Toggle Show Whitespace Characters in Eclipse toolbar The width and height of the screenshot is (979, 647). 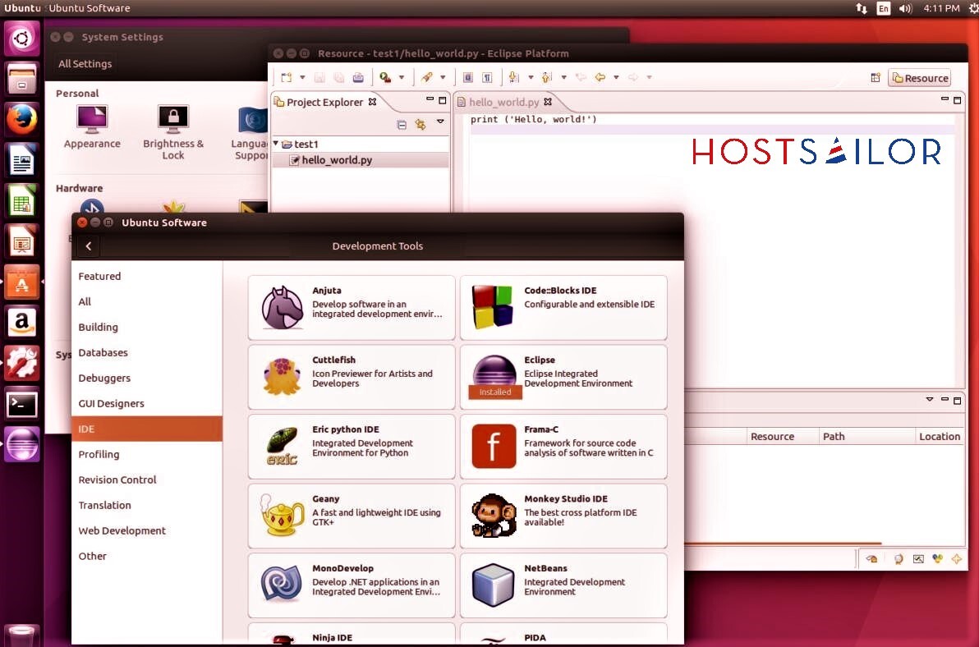[x=487, y=78]
